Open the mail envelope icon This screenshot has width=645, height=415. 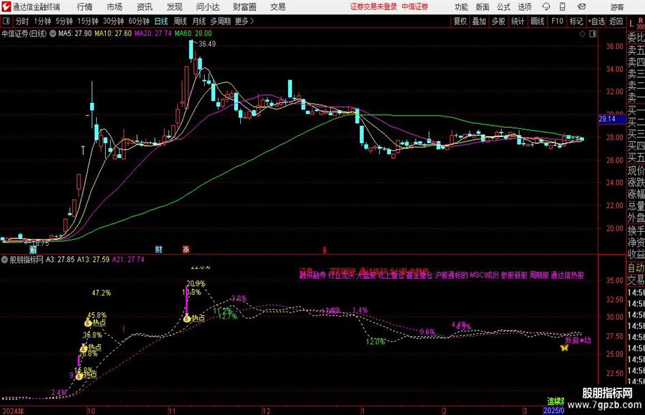[x=582, y=7]
